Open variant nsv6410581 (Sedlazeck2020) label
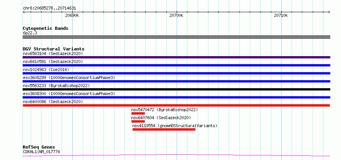This screenshot has height=160, width=341. [53, 61]
